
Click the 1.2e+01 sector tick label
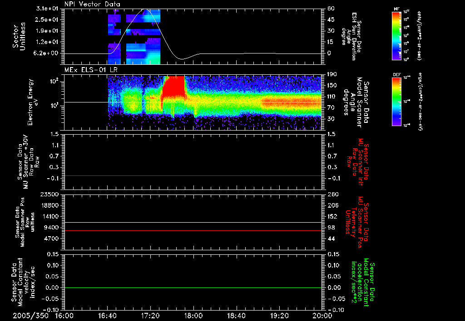click(x=46, y=42)
